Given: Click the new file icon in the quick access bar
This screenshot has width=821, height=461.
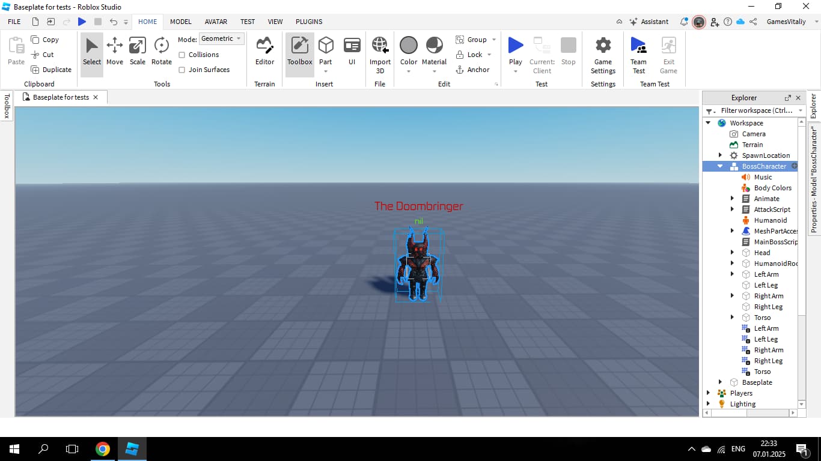Looking at the screenshot, I should coord(35,22).
